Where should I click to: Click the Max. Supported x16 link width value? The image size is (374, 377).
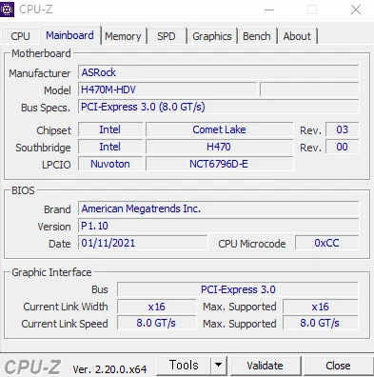[x=321, y=307]
